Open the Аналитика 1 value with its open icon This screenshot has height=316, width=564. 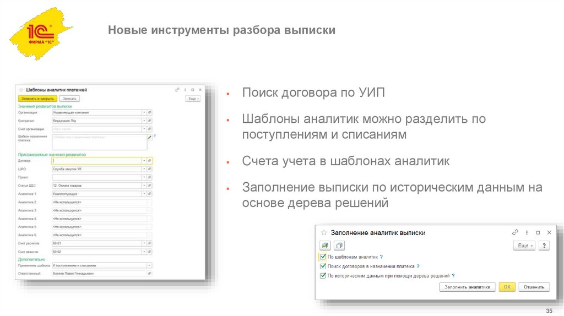(x=150, y=194)
